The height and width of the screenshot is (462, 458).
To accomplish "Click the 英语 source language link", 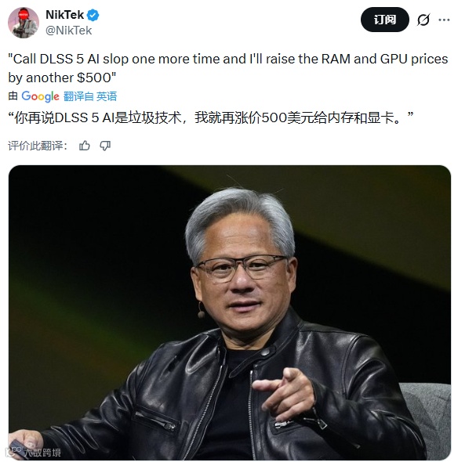I will [x=107, y=96].
